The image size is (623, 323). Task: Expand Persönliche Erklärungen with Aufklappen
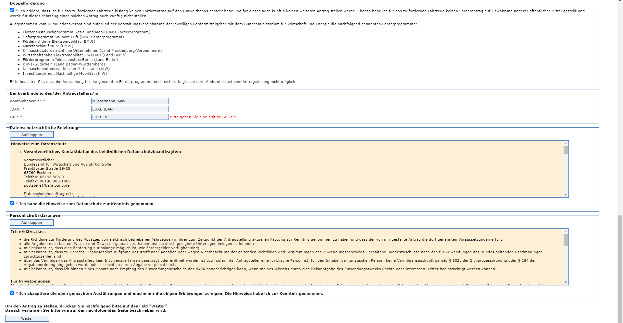tap(32, 223)
